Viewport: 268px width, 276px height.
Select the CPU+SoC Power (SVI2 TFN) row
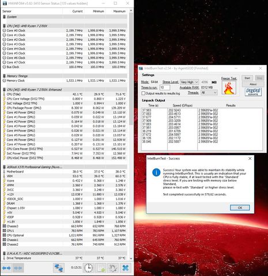click(65, 158)
